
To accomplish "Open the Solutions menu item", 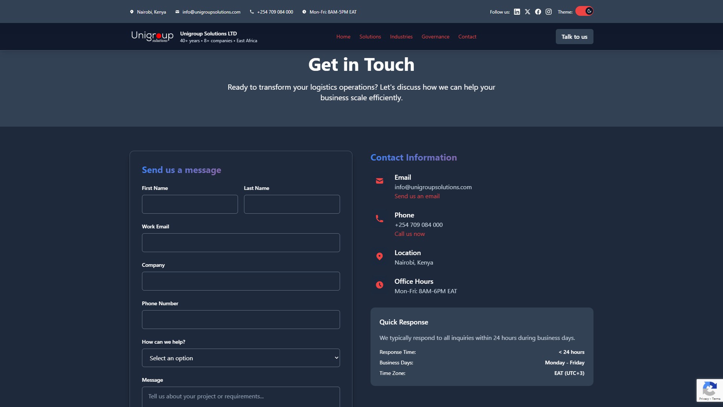I will (370, 37).
